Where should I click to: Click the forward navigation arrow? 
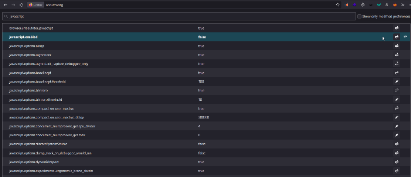click(13, 5)
